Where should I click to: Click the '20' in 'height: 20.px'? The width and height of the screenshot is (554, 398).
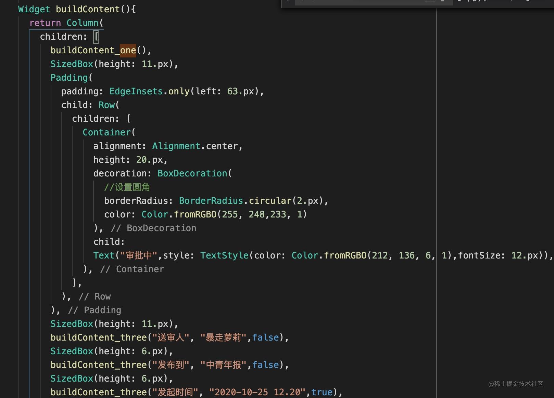click(141, 160)
